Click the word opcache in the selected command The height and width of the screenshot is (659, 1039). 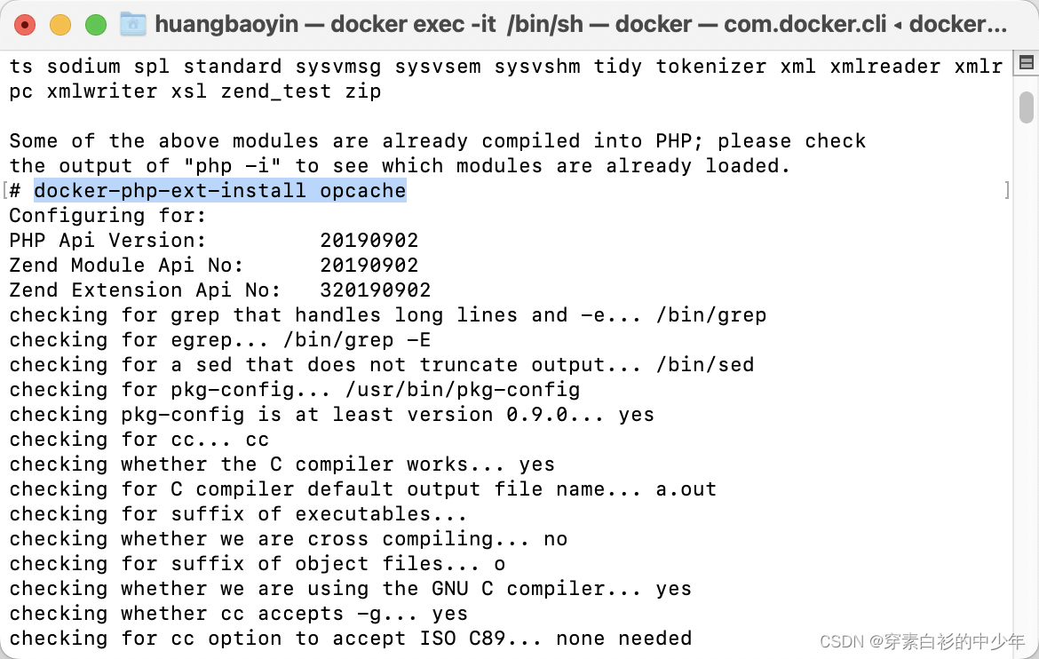[364, 190]
